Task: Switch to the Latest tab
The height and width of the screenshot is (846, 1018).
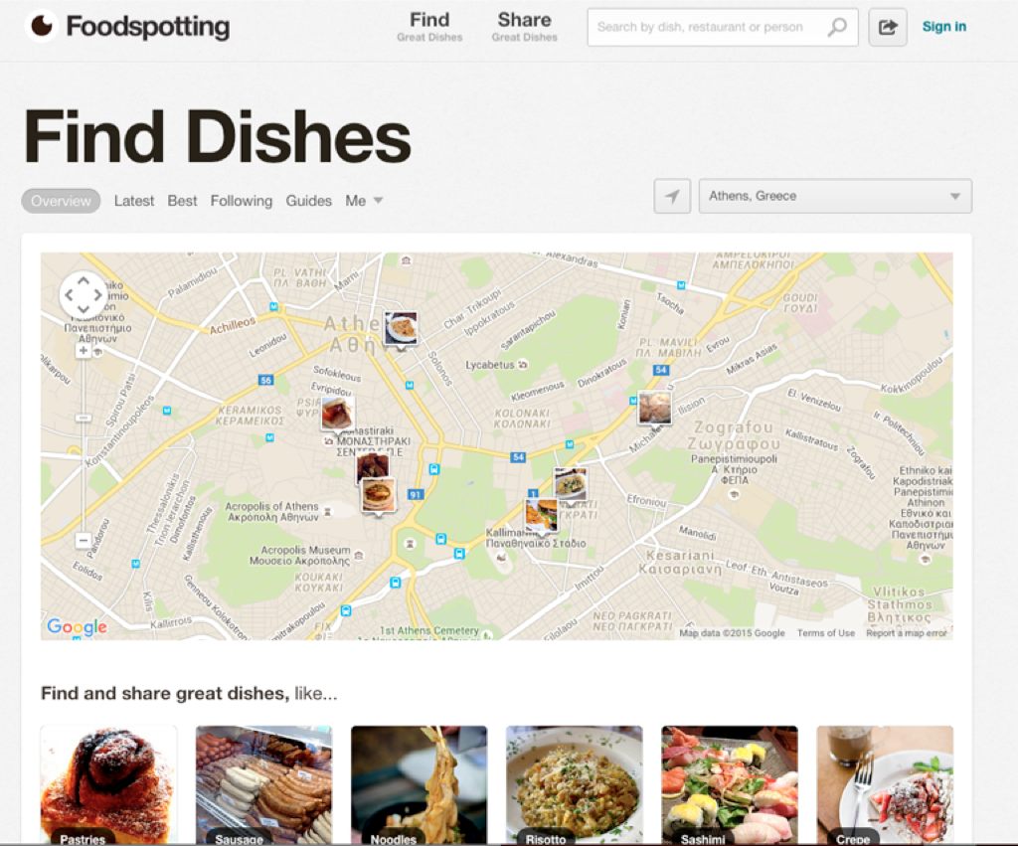Action: (x=134, y=201)
